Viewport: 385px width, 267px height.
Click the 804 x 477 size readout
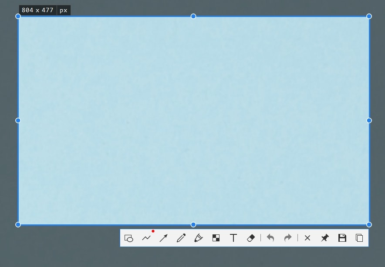(x=37, y=10)
